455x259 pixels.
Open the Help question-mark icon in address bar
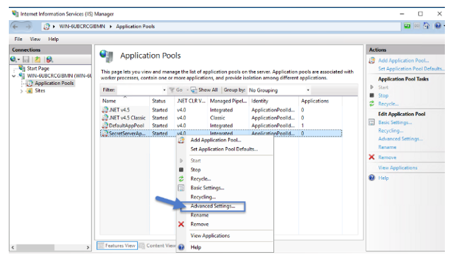point(437,26)
